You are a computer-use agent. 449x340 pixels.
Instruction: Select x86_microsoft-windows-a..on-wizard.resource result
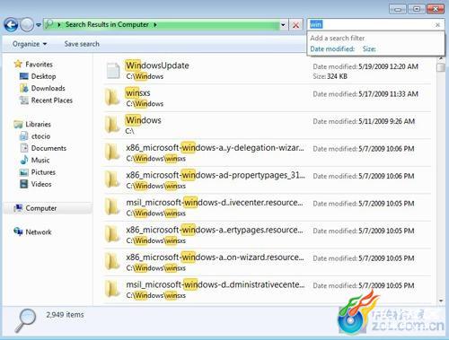coord(215,257)
